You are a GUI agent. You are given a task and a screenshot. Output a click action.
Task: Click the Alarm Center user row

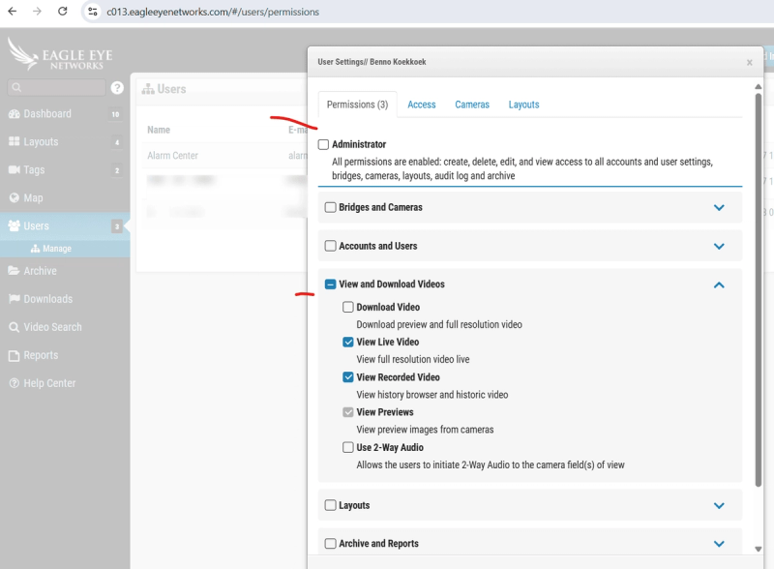(x=224, y=156)
